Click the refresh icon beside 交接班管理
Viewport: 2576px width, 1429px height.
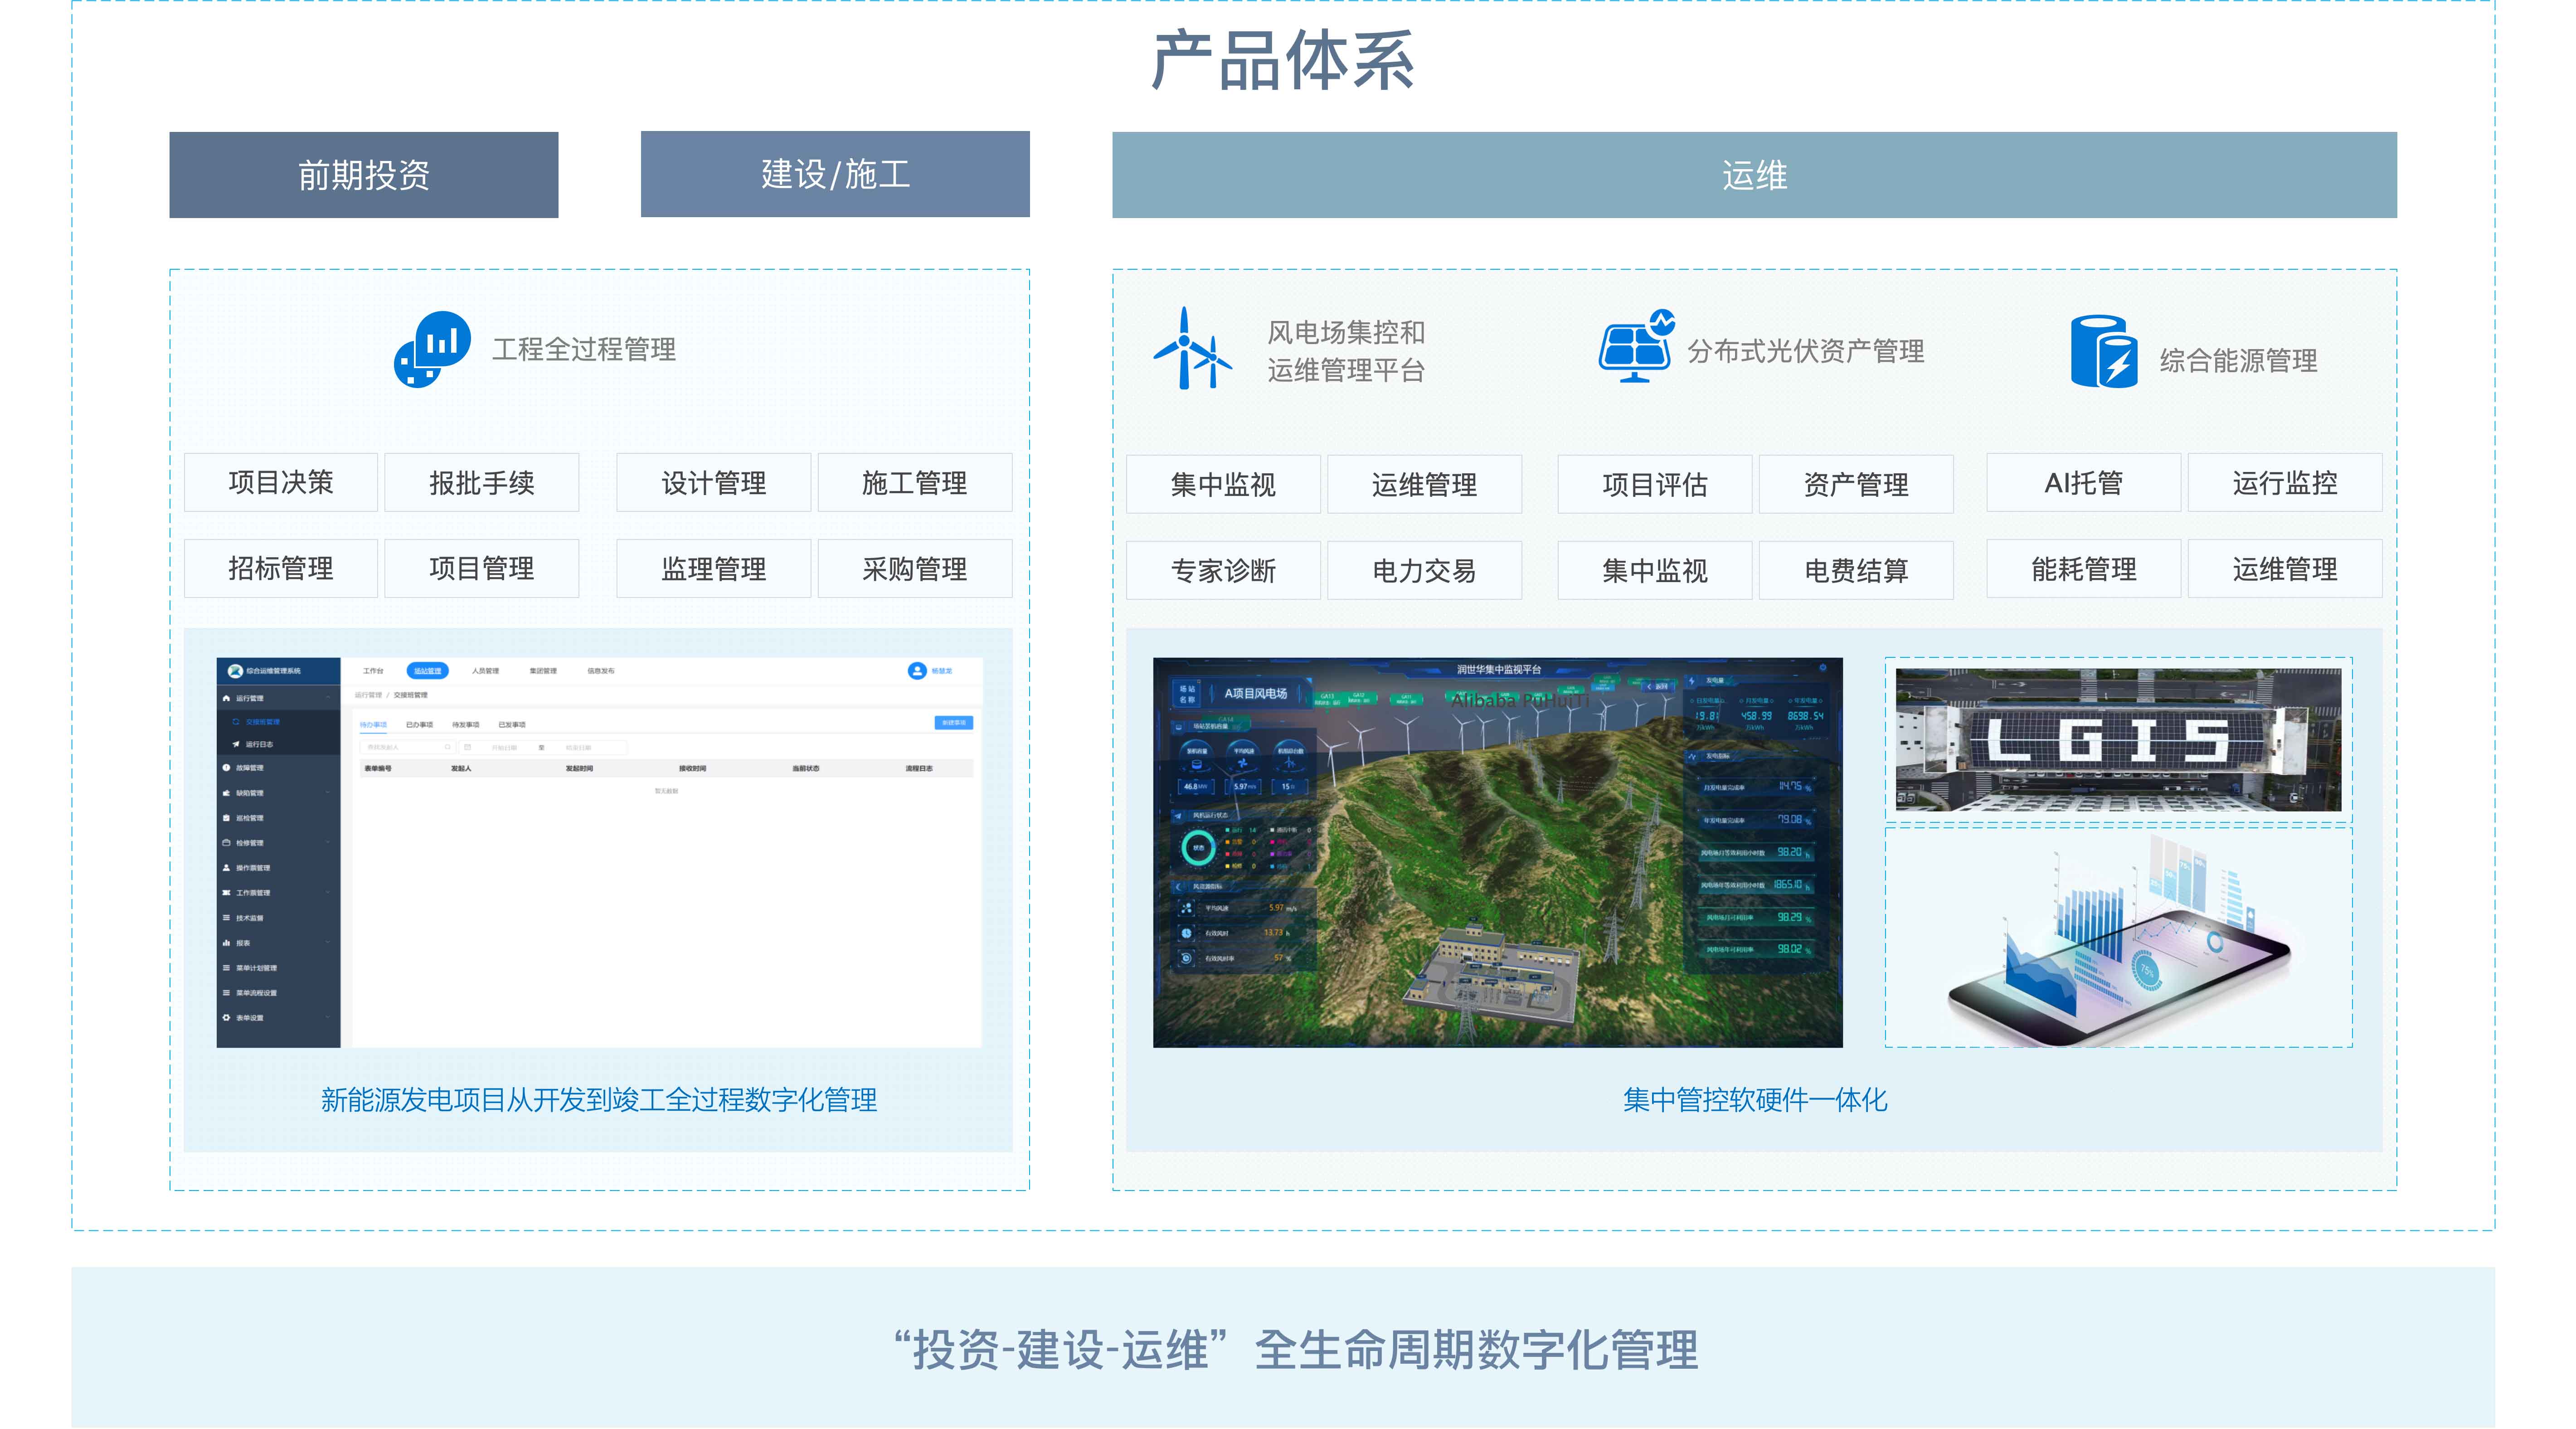pyautogui.click(x=236, y=722)
